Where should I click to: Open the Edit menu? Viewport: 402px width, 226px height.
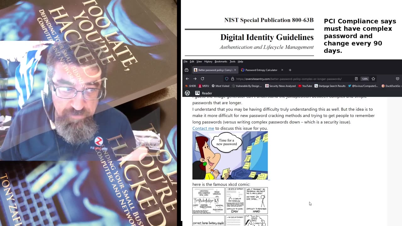[x=192, y=62]
